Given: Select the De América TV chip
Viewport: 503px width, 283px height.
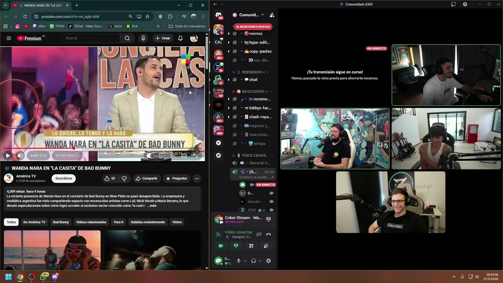Looking at the screenshot, I should [x=34, y=222].
